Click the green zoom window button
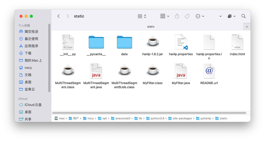 coord(31,16)
